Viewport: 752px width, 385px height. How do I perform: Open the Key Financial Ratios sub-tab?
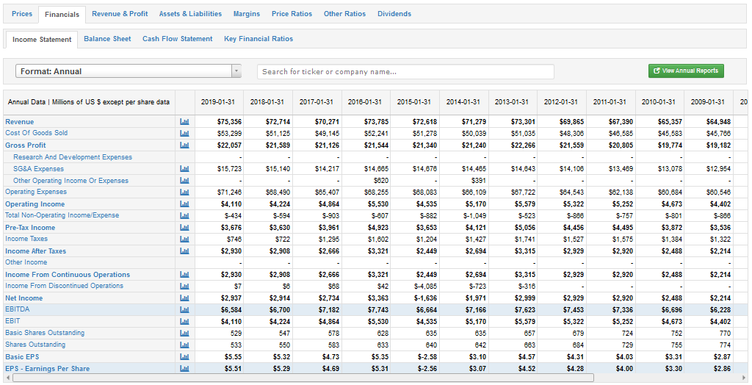coord(258,39)
